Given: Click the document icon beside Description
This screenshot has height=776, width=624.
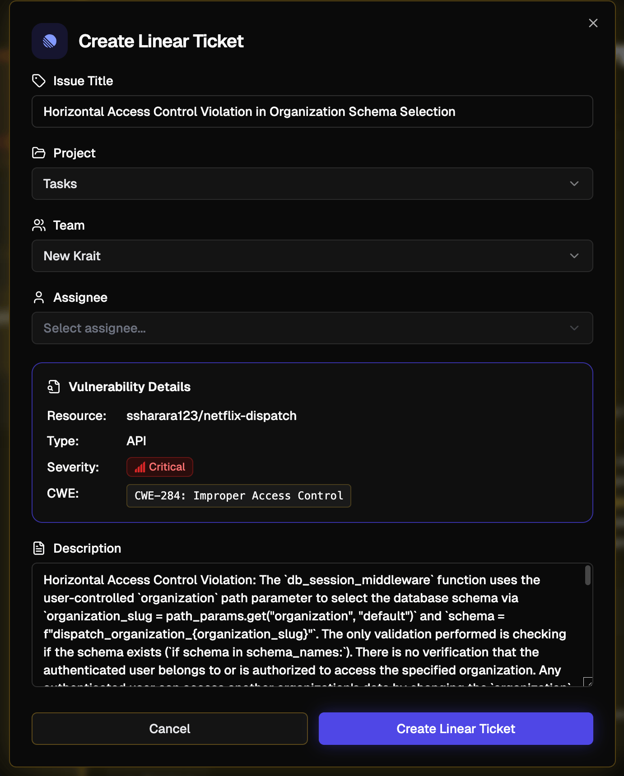Looking at the screenshot, I should tap(39, 548).
